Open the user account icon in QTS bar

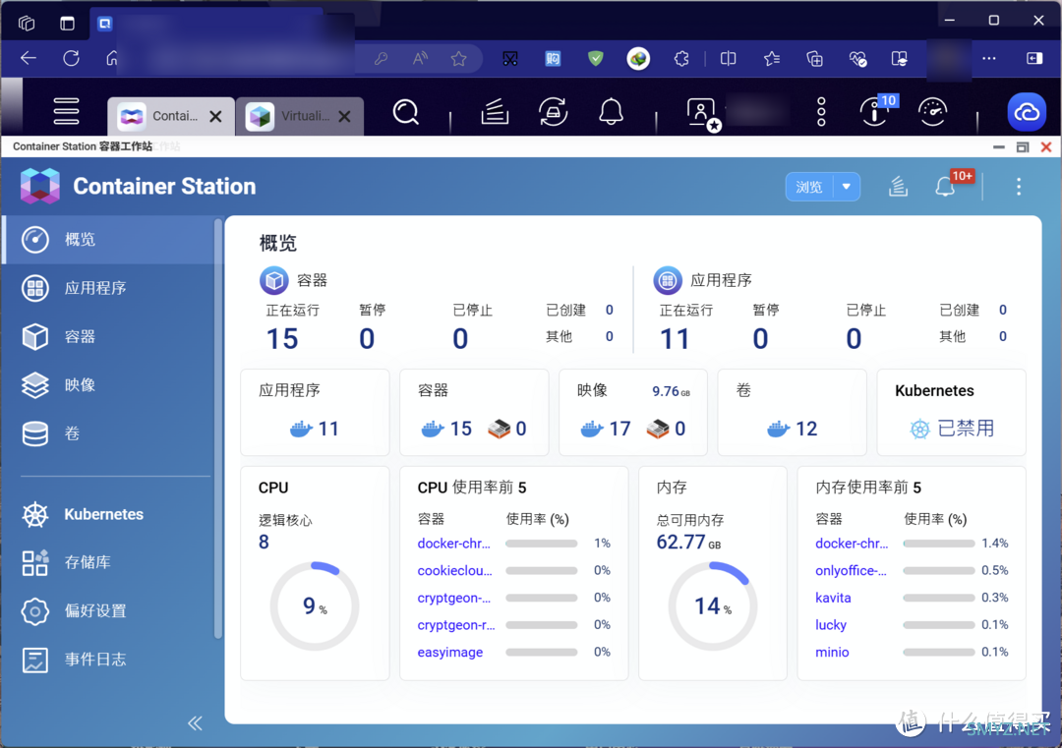coord(702,113)
